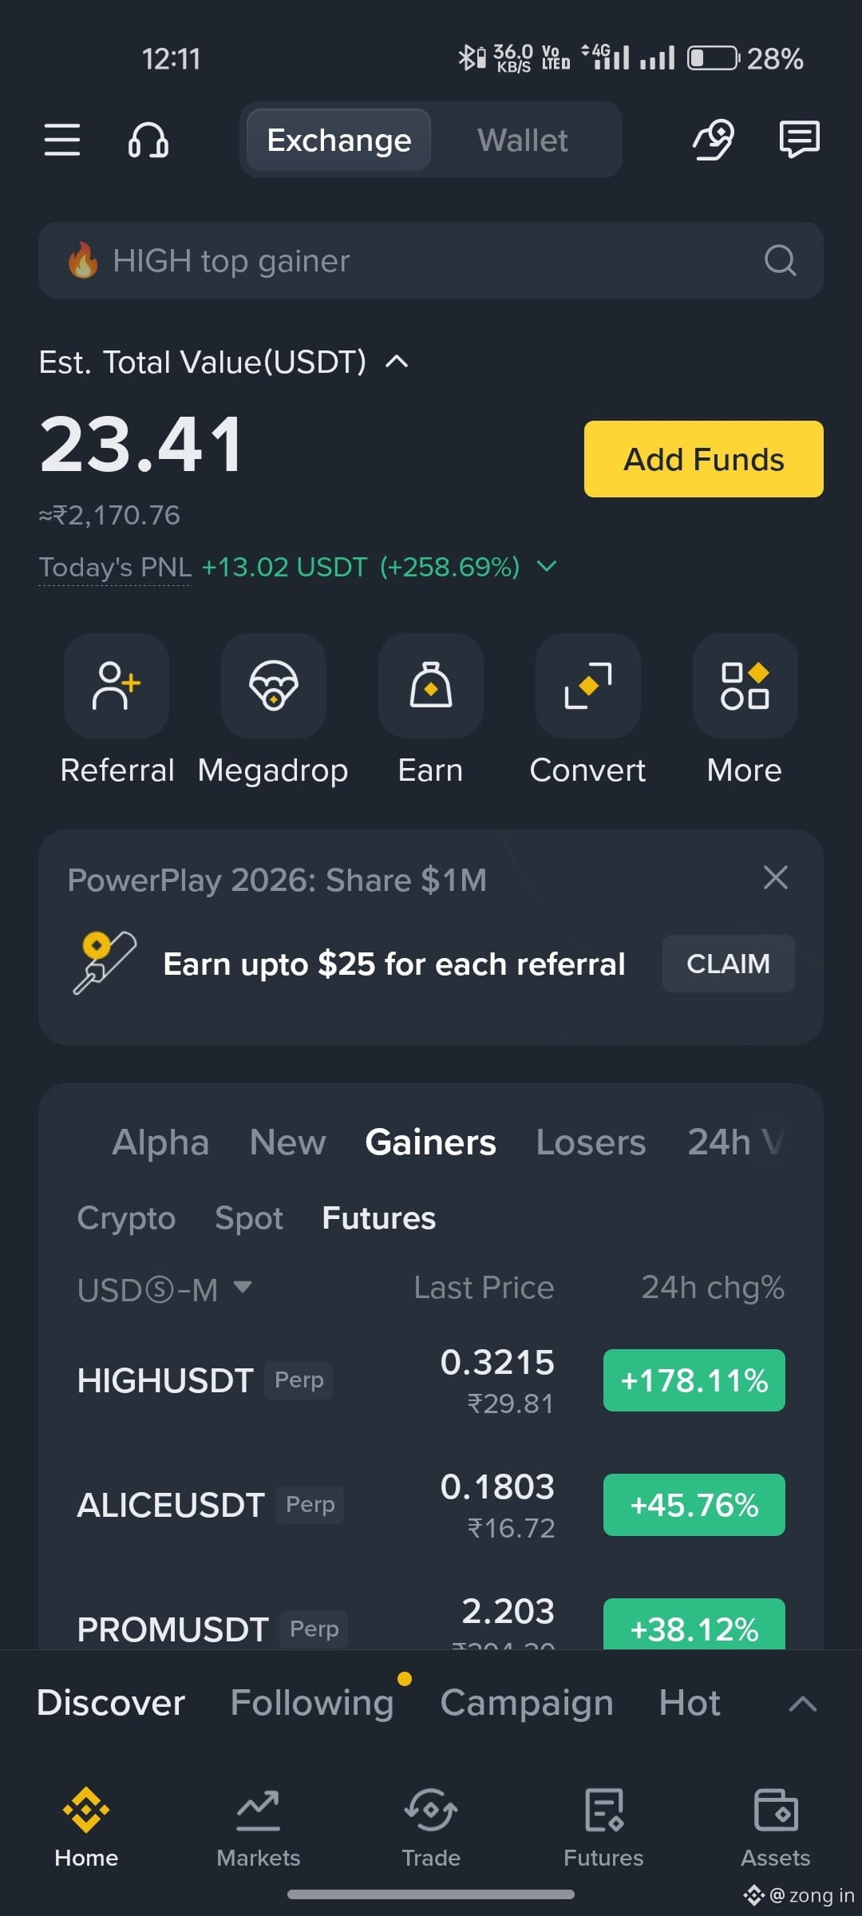Select the Spot sub-tab
The image size is (862, 1916).
(249, 1218)
